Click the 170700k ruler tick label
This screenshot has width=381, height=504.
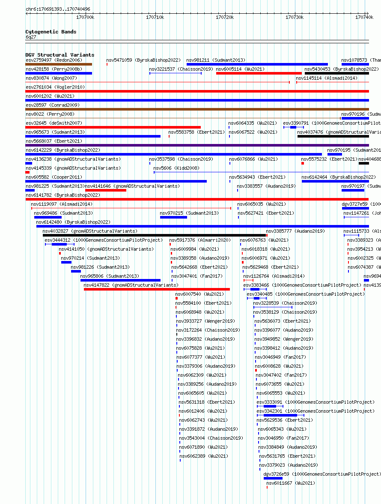pyautogui.click(x=85, y=17)
